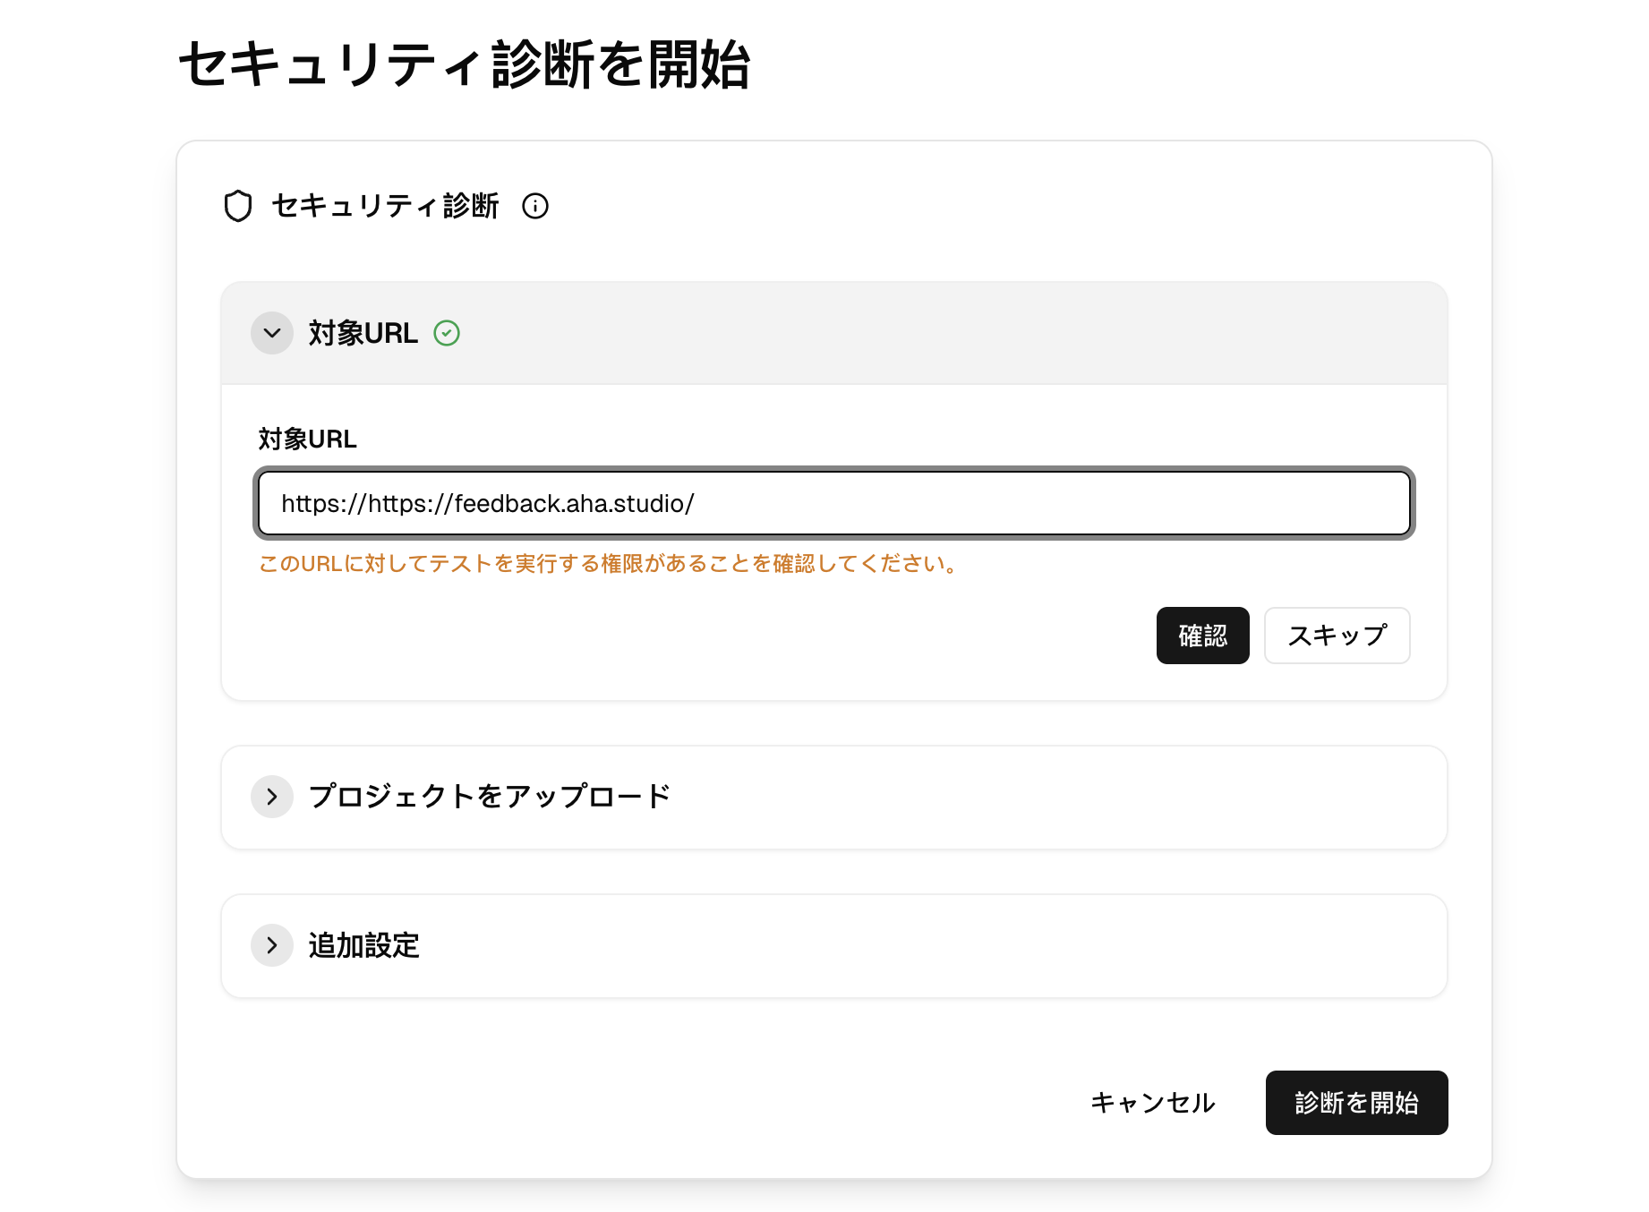Expand the 追加設定 chevron
The height and width of the screenshot is (1212, 1649).
pyautogui.click(x=272, y=945)
